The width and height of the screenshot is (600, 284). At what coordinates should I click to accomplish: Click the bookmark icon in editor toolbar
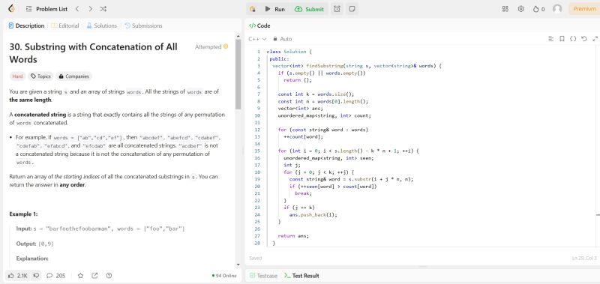click(562, 39)
